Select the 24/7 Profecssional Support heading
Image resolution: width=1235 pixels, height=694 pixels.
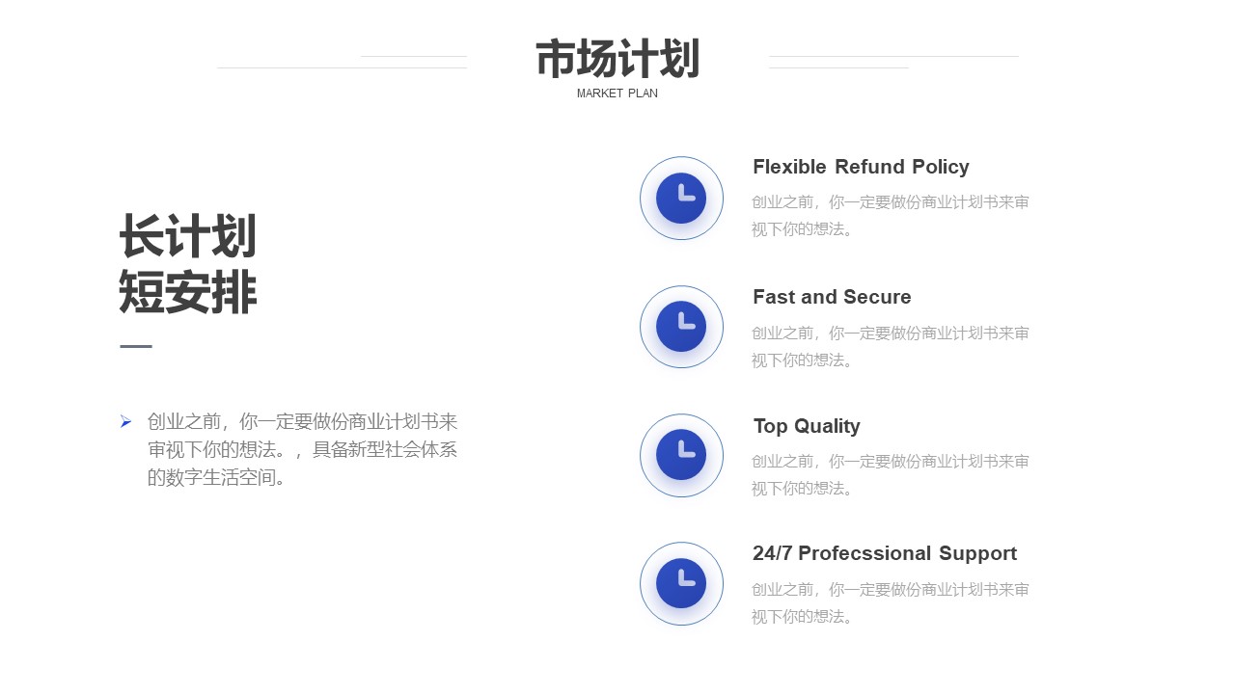885,553
